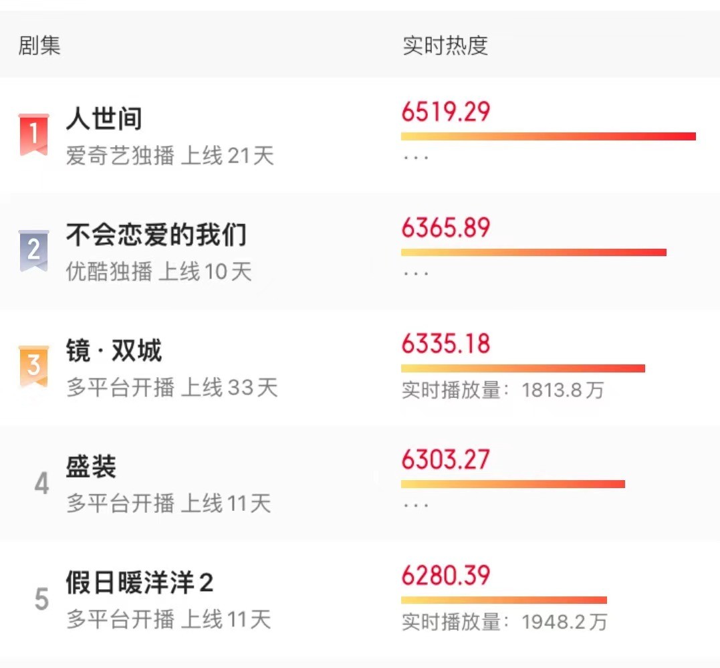Open the drama 不会恋爱的我们
Image resolution: width=720 pixels, height=668 pixels.
(156, 235)
